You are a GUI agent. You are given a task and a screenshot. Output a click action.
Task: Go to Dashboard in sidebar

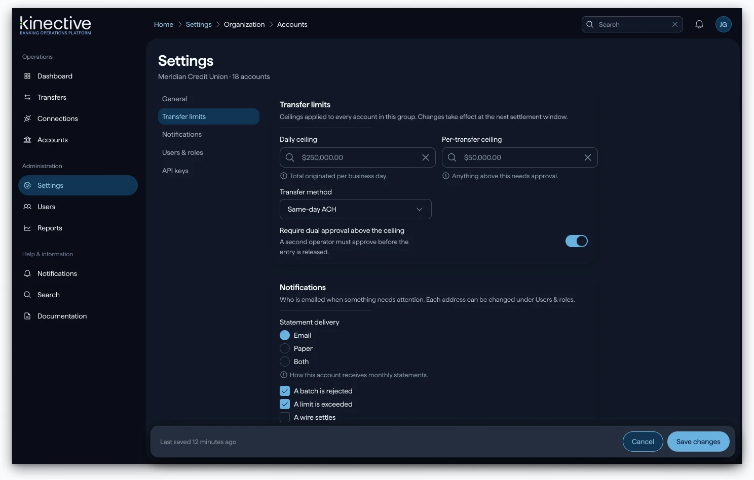tap(78, 76)
